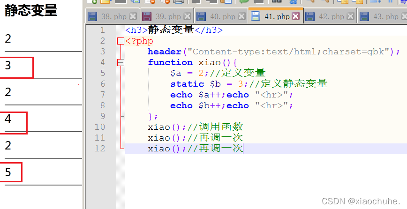Click the comment "//定义变量"
This screenshot has height=209, width=407.
[x=238, y=73]
